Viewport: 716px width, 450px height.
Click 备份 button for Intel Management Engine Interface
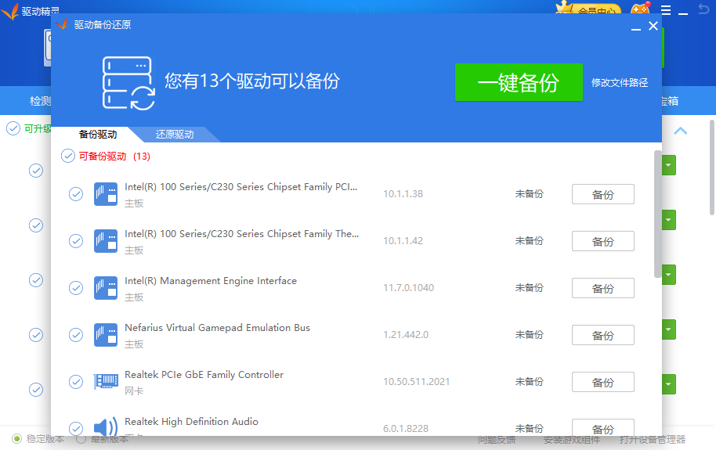tap(602, 289)
